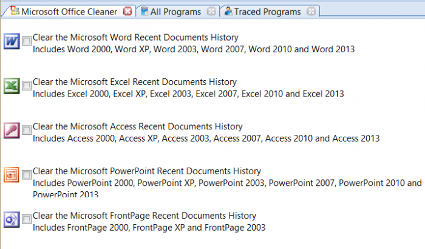Switch to the Microsoft Office Cleaner tab

(69, 12)
